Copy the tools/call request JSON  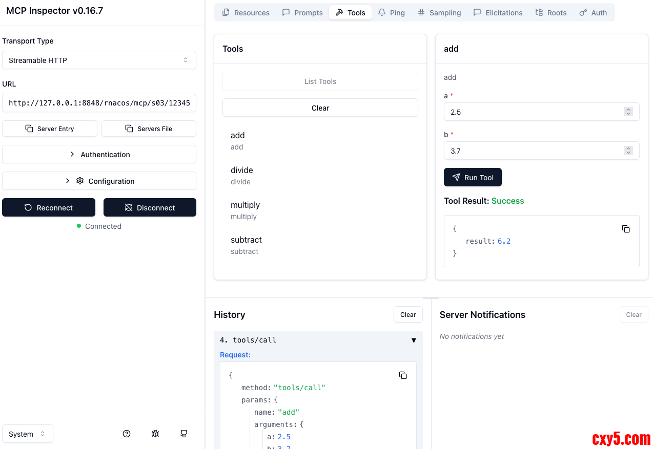[402, 375]
